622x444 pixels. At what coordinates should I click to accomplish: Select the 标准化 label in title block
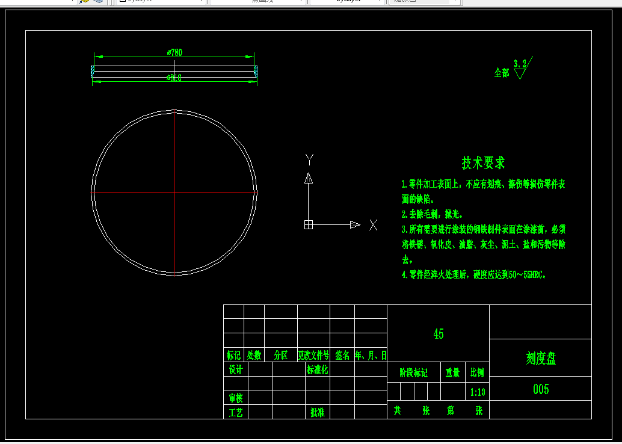[318, 369]
